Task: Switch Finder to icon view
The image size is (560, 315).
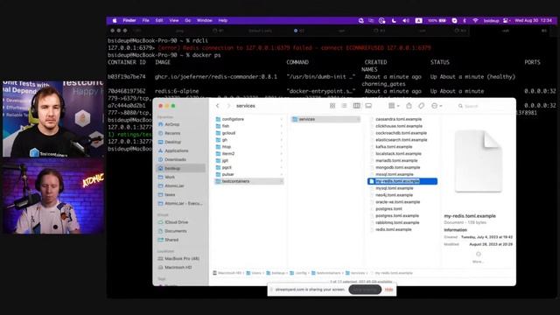Action: pos(332,106)
